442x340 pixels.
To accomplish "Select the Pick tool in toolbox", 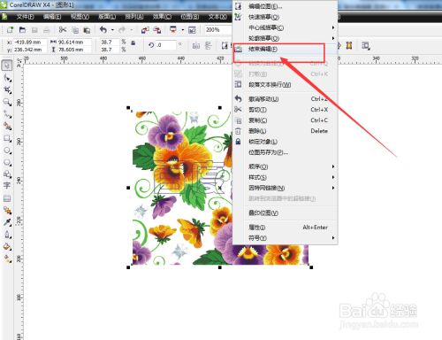I will [x=7, y=65].
